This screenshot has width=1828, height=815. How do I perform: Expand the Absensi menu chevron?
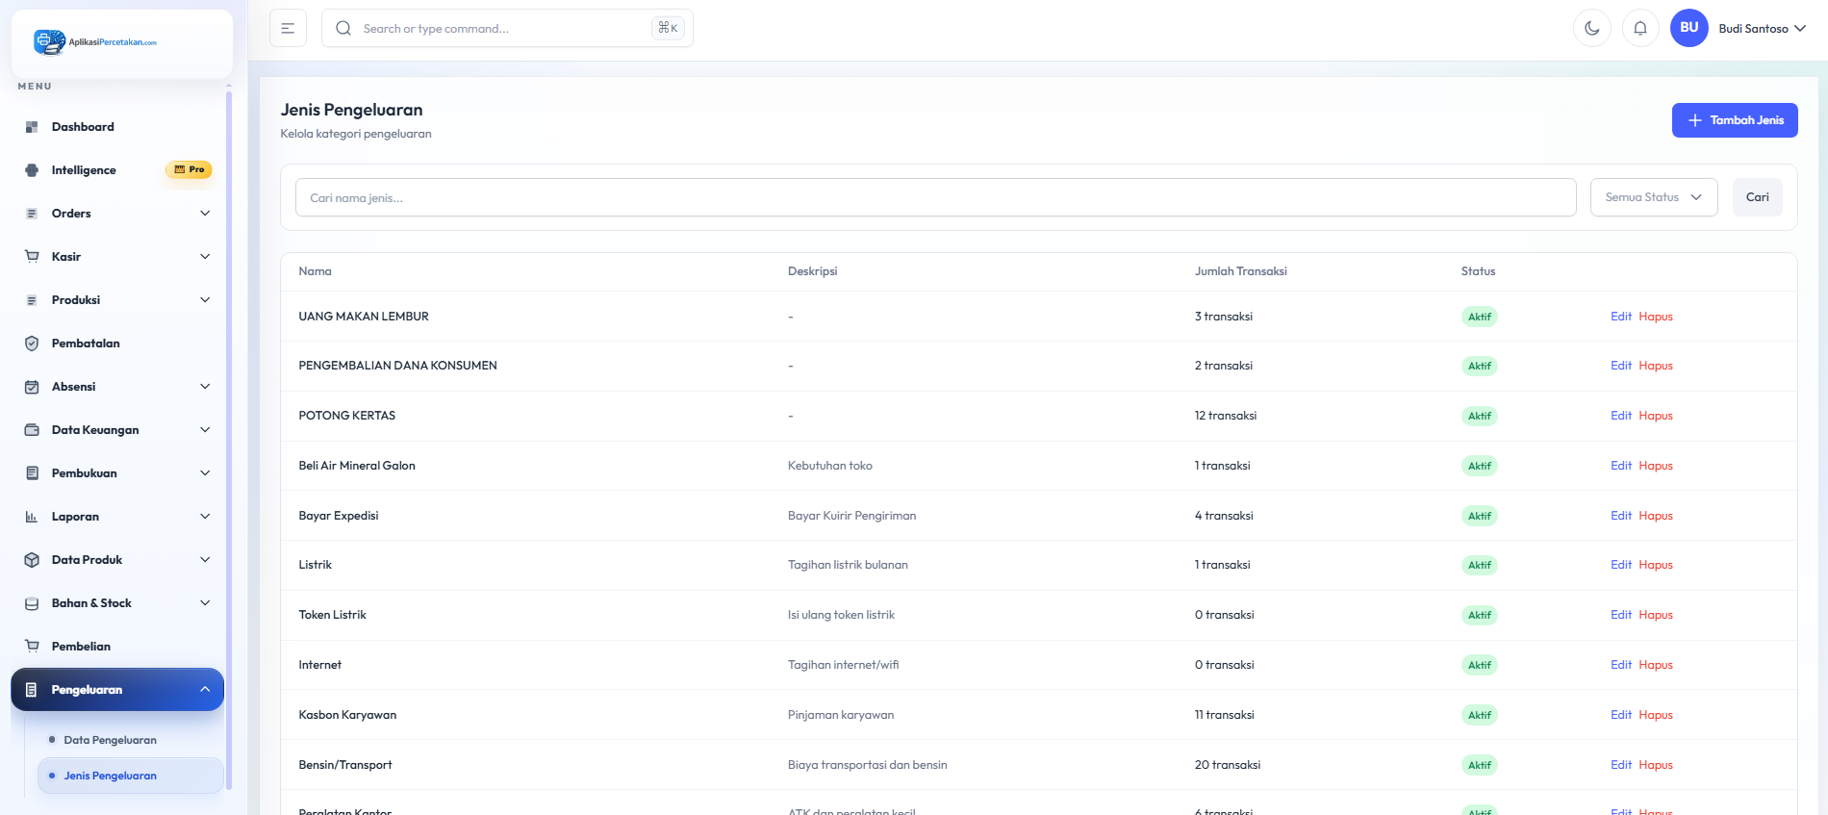pos(205,387)
